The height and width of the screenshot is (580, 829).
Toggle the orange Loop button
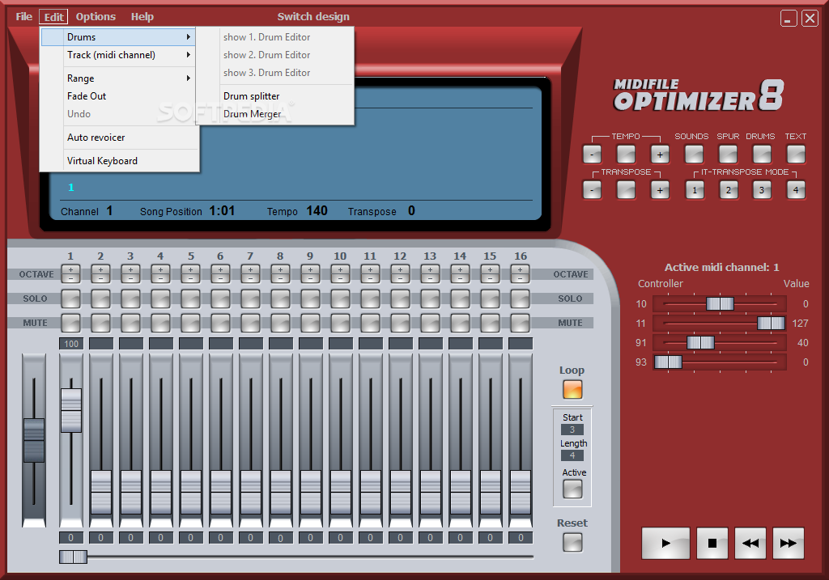coord(572,390)
